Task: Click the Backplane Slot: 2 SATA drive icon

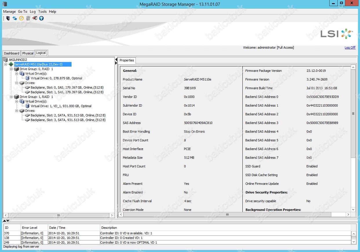Action: pos(28,115)
